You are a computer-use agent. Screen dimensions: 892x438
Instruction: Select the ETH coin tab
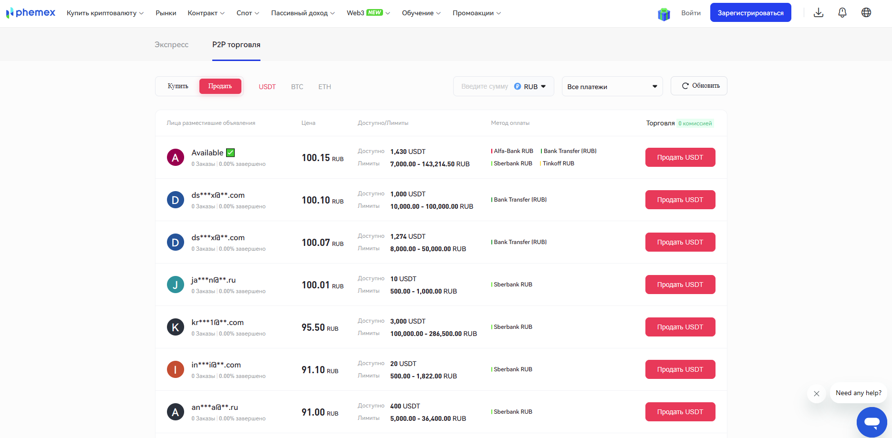[x=325, y=87]
